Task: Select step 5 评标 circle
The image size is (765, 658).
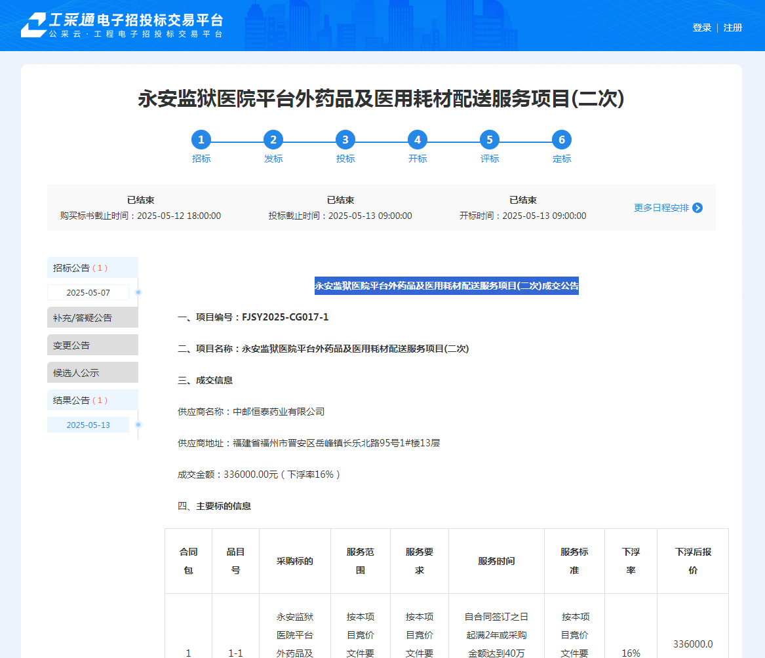Action: pos(489,140)
